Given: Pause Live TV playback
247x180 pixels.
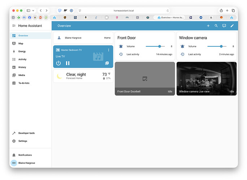Looking at the screenshot, I should (68, 63).
